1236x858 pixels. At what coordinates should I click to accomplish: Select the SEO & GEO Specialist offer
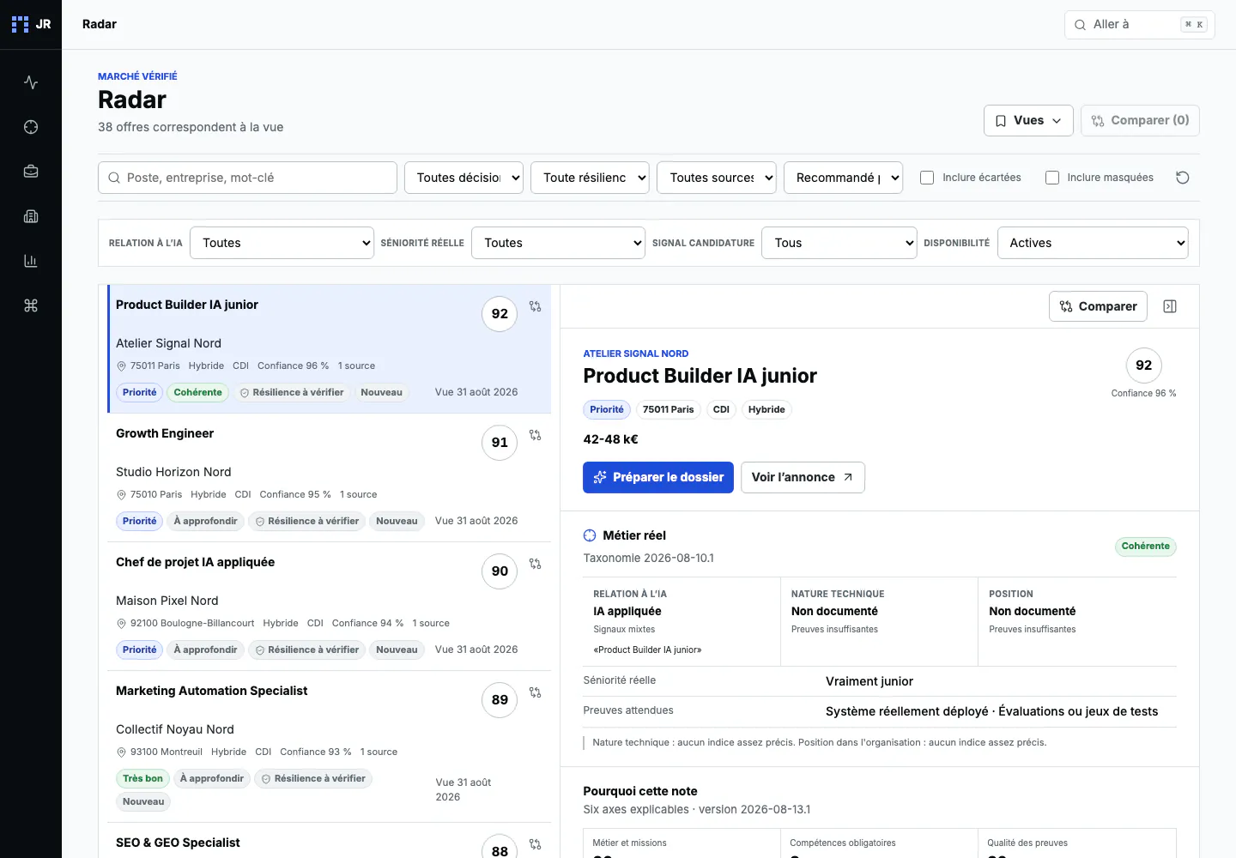point(330,841)
